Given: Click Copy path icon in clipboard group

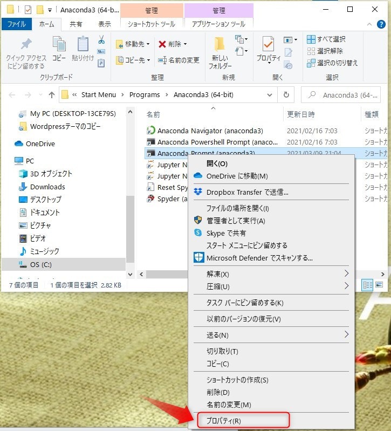Looking at the screenshot, I should point(101,51).
